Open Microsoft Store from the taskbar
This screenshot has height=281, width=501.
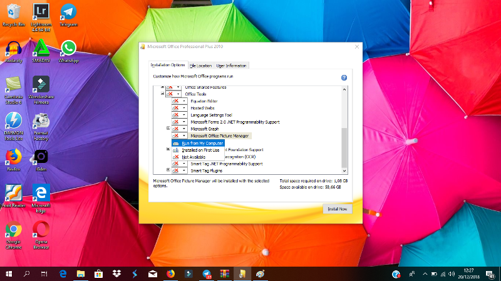point(98,274)
